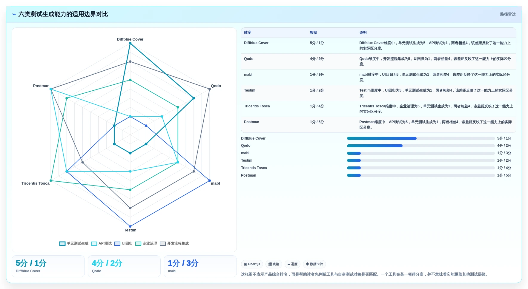Select the Diffblue Cover table row name
528x289 pixels.
click(x=256, y=43)
